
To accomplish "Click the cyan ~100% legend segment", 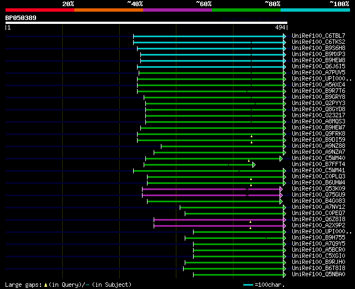I will 316,10.
